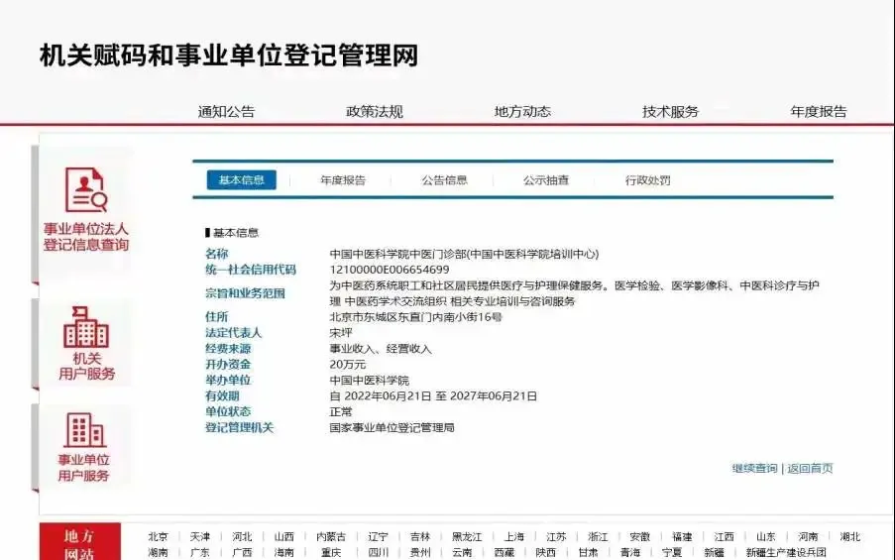Open the 福建 local site link
This screenshot has height=560, width=895.
click(x=682, y=536)
